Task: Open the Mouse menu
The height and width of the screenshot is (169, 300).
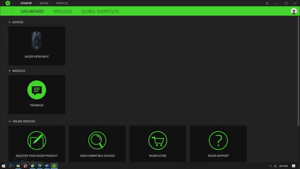Action: point(44,3)
